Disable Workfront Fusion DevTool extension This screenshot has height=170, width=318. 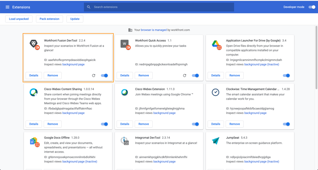104,75
